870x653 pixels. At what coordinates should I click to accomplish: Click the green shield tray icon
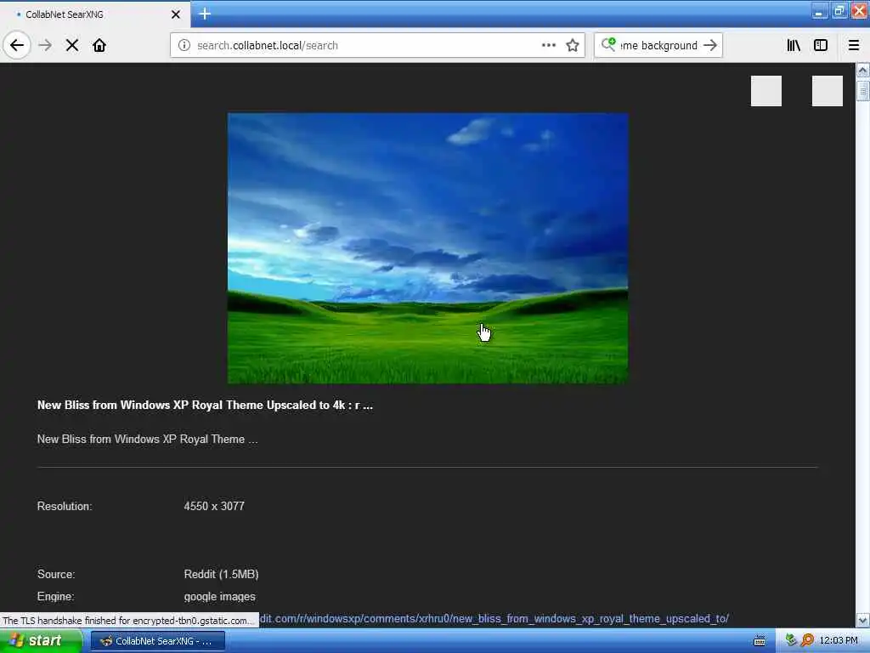791,640
